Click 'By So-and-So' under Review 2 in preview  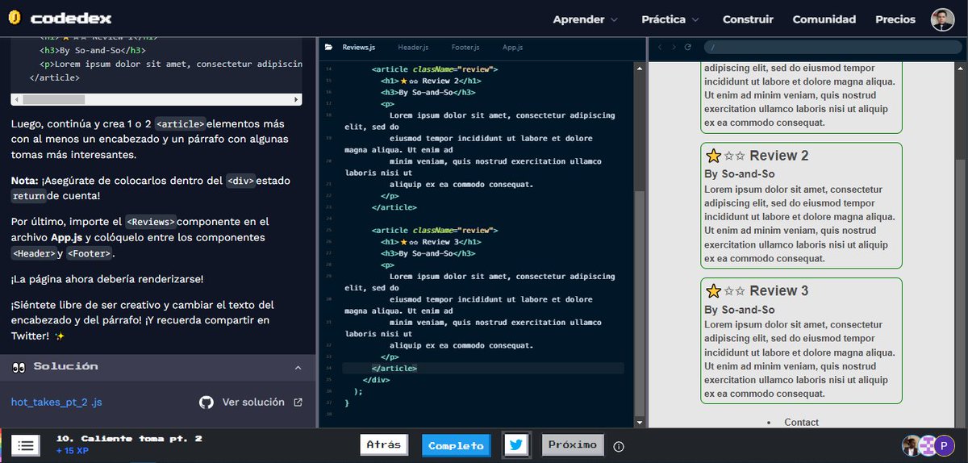[x=739, y=174]
